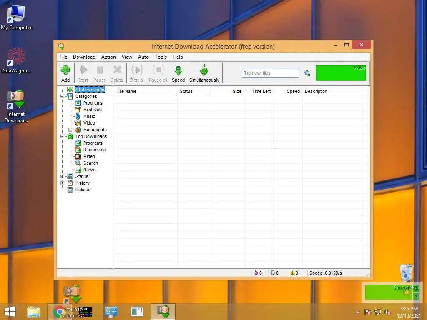
Task: Open the Tools menu
Action: point(161,57)
